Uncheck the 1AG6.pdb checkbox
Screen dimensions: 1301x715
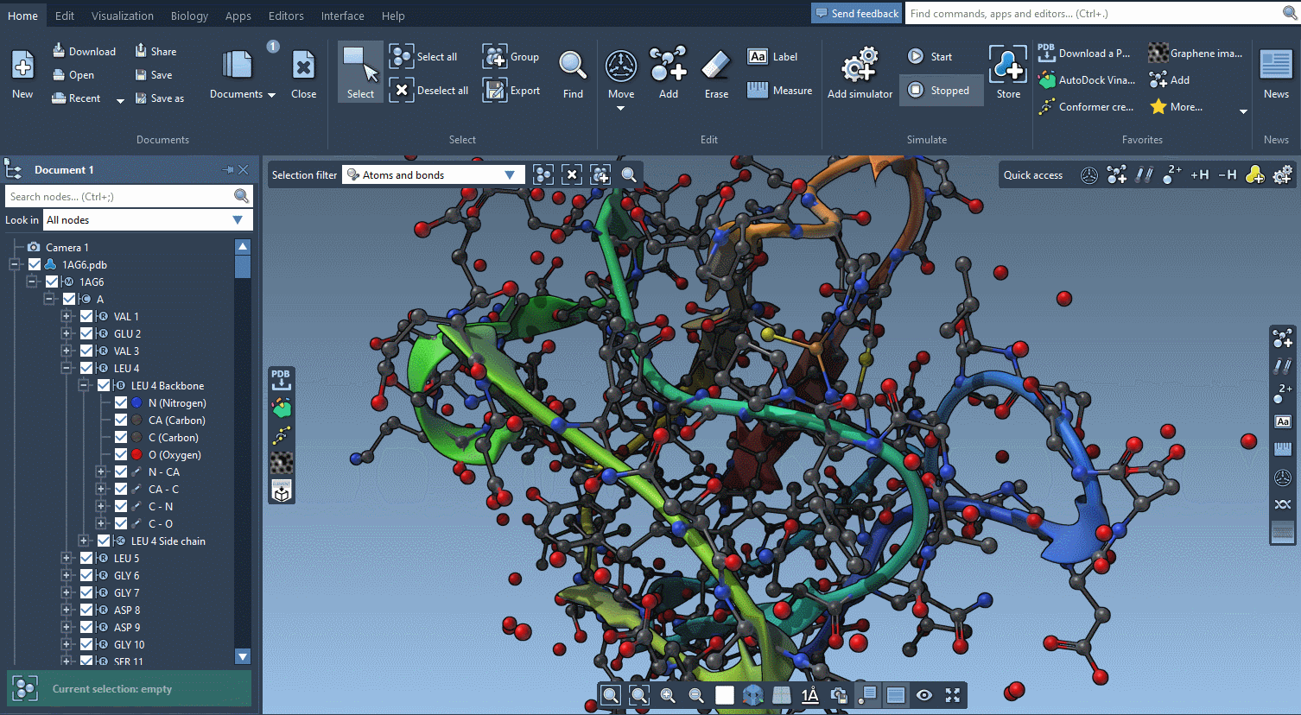pos(35,264)
